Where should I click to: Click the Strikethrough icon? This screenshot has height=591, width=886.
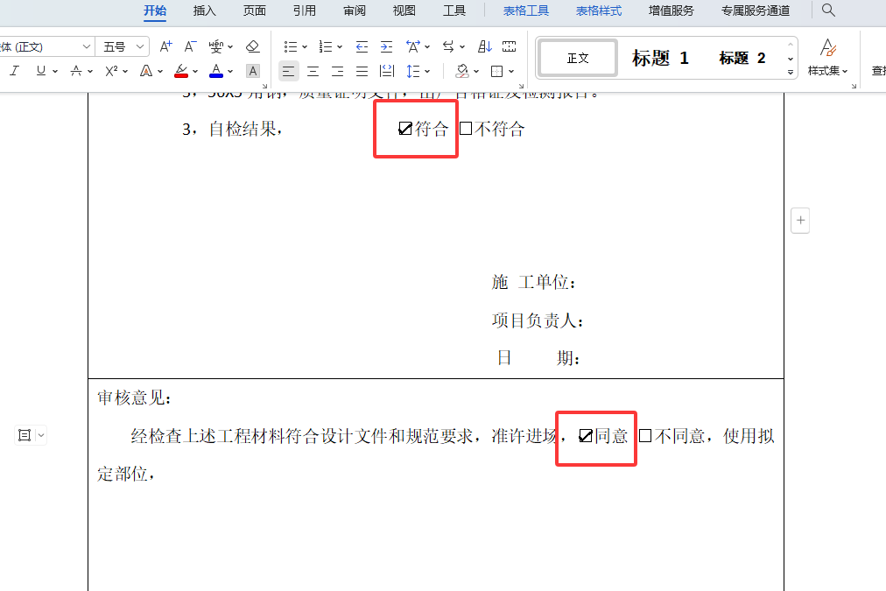pos(75,71)
